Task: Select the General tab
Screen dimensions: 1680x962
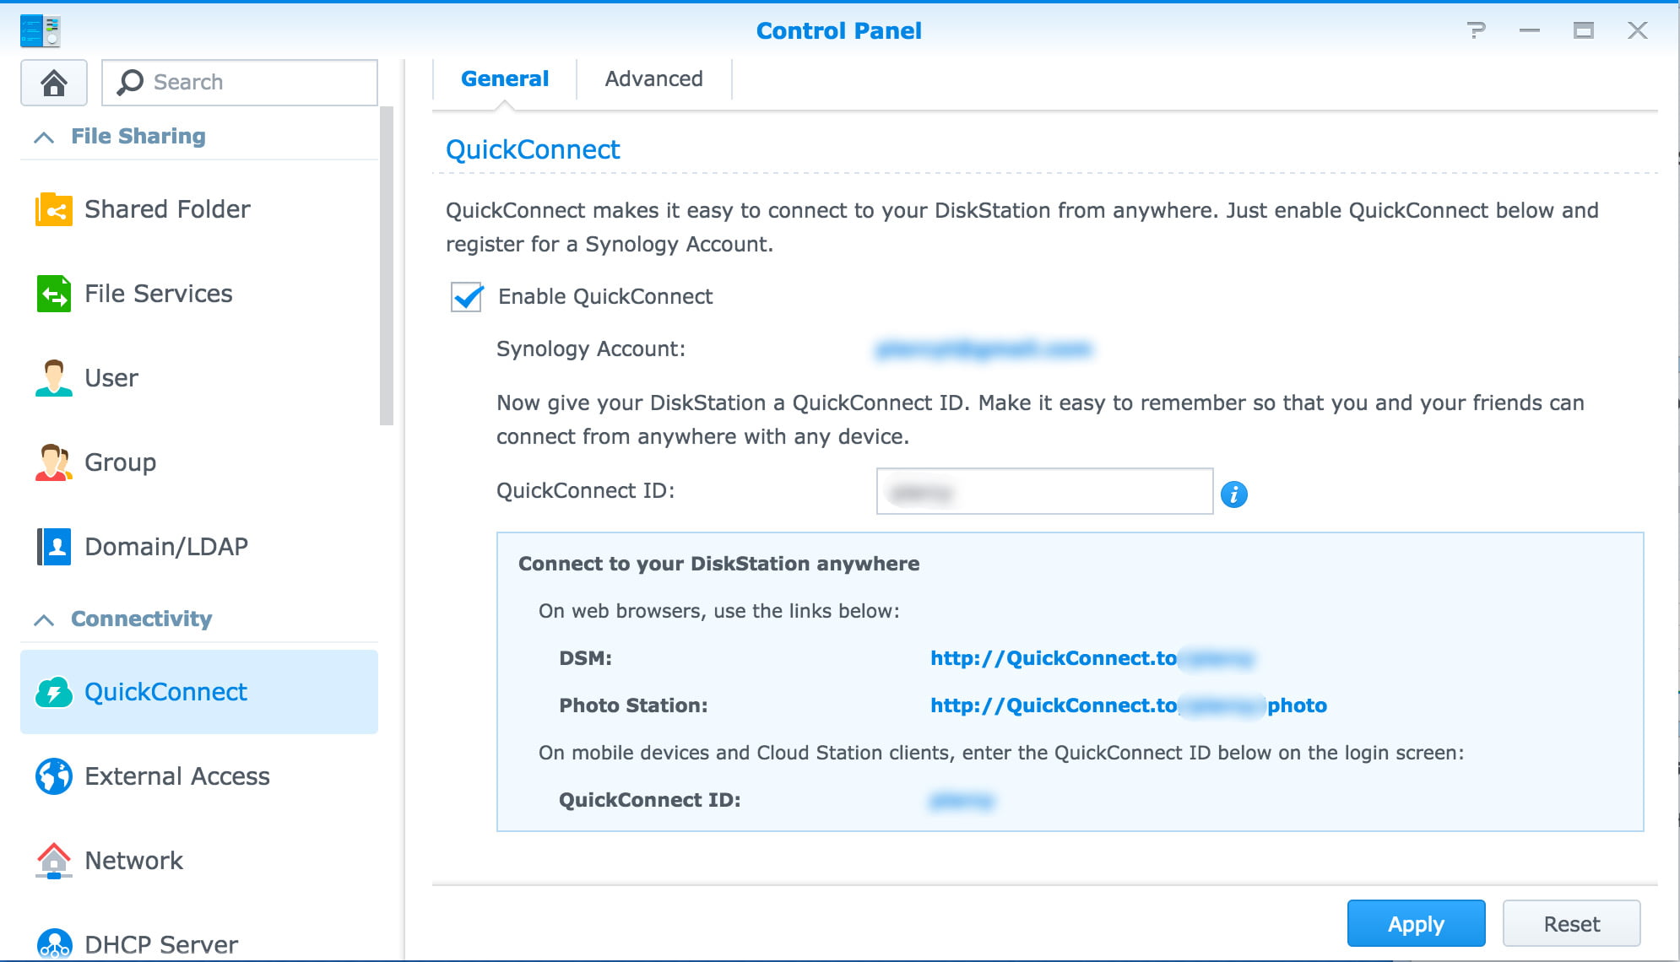Action: 504,78
